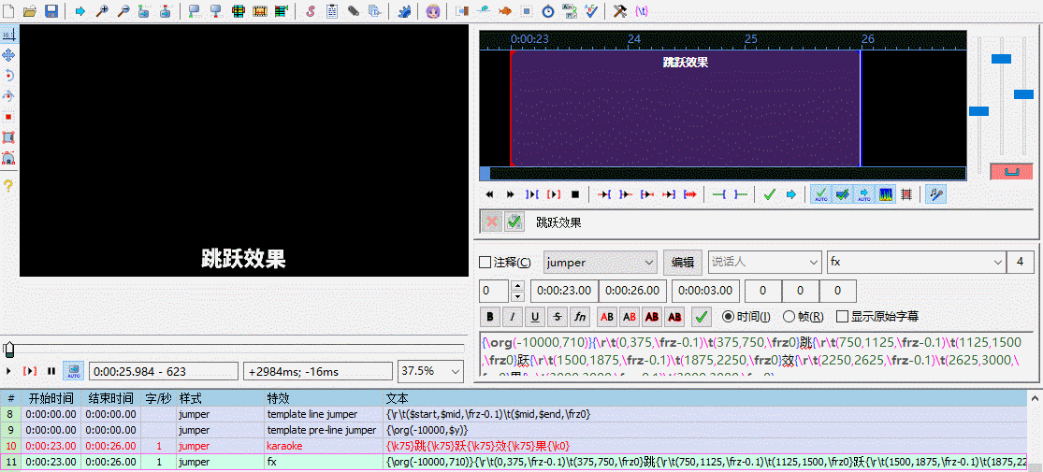The width and height of the screenshot is (1043, 472).
Task: Expand the 37.5% video zoom dropdown
Action: click(430, 371)
